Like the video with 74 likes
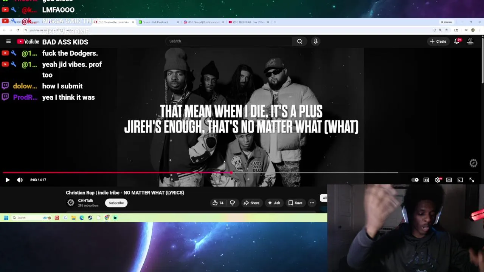 pyautogui.click(x=218, y=203)
